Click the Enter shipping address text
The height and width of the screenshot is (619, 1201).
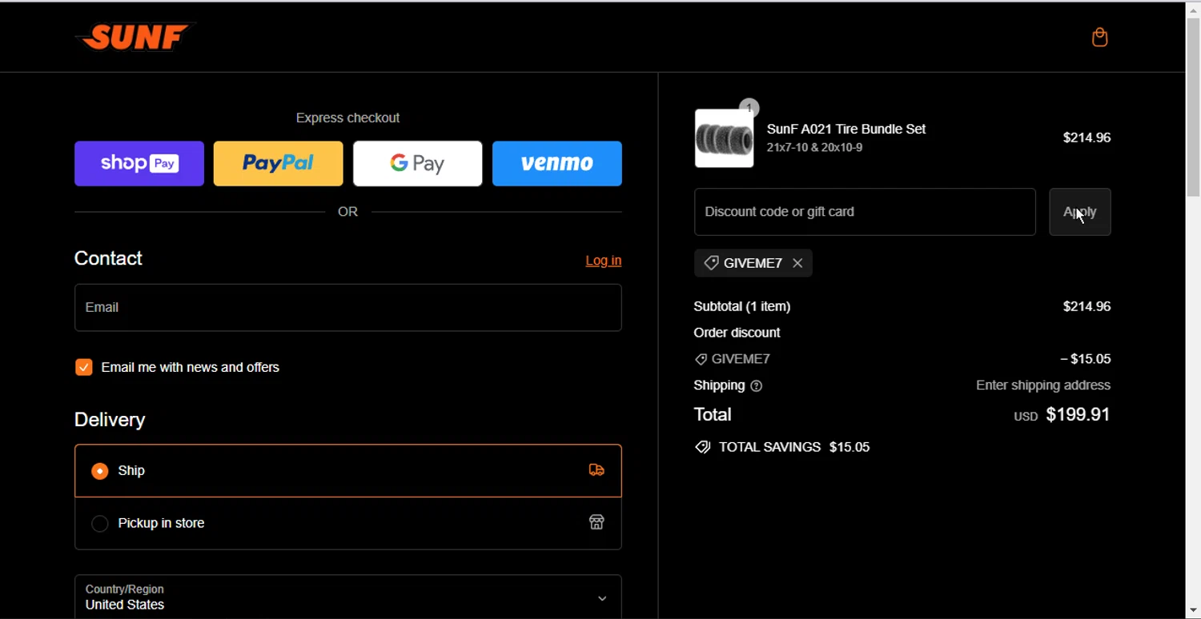[1043, 385]
